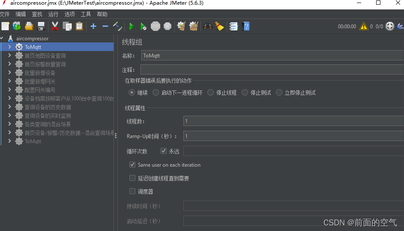Click the Toggle enable/disable icon
Screen dimensions: 404x231
pyautogui.click(x=117, y=26)
